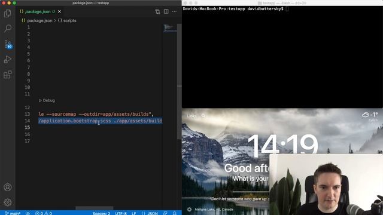Click the errors and warnings count in the status bar
This screenshot has height=215, width=383.
pos(44,213)
